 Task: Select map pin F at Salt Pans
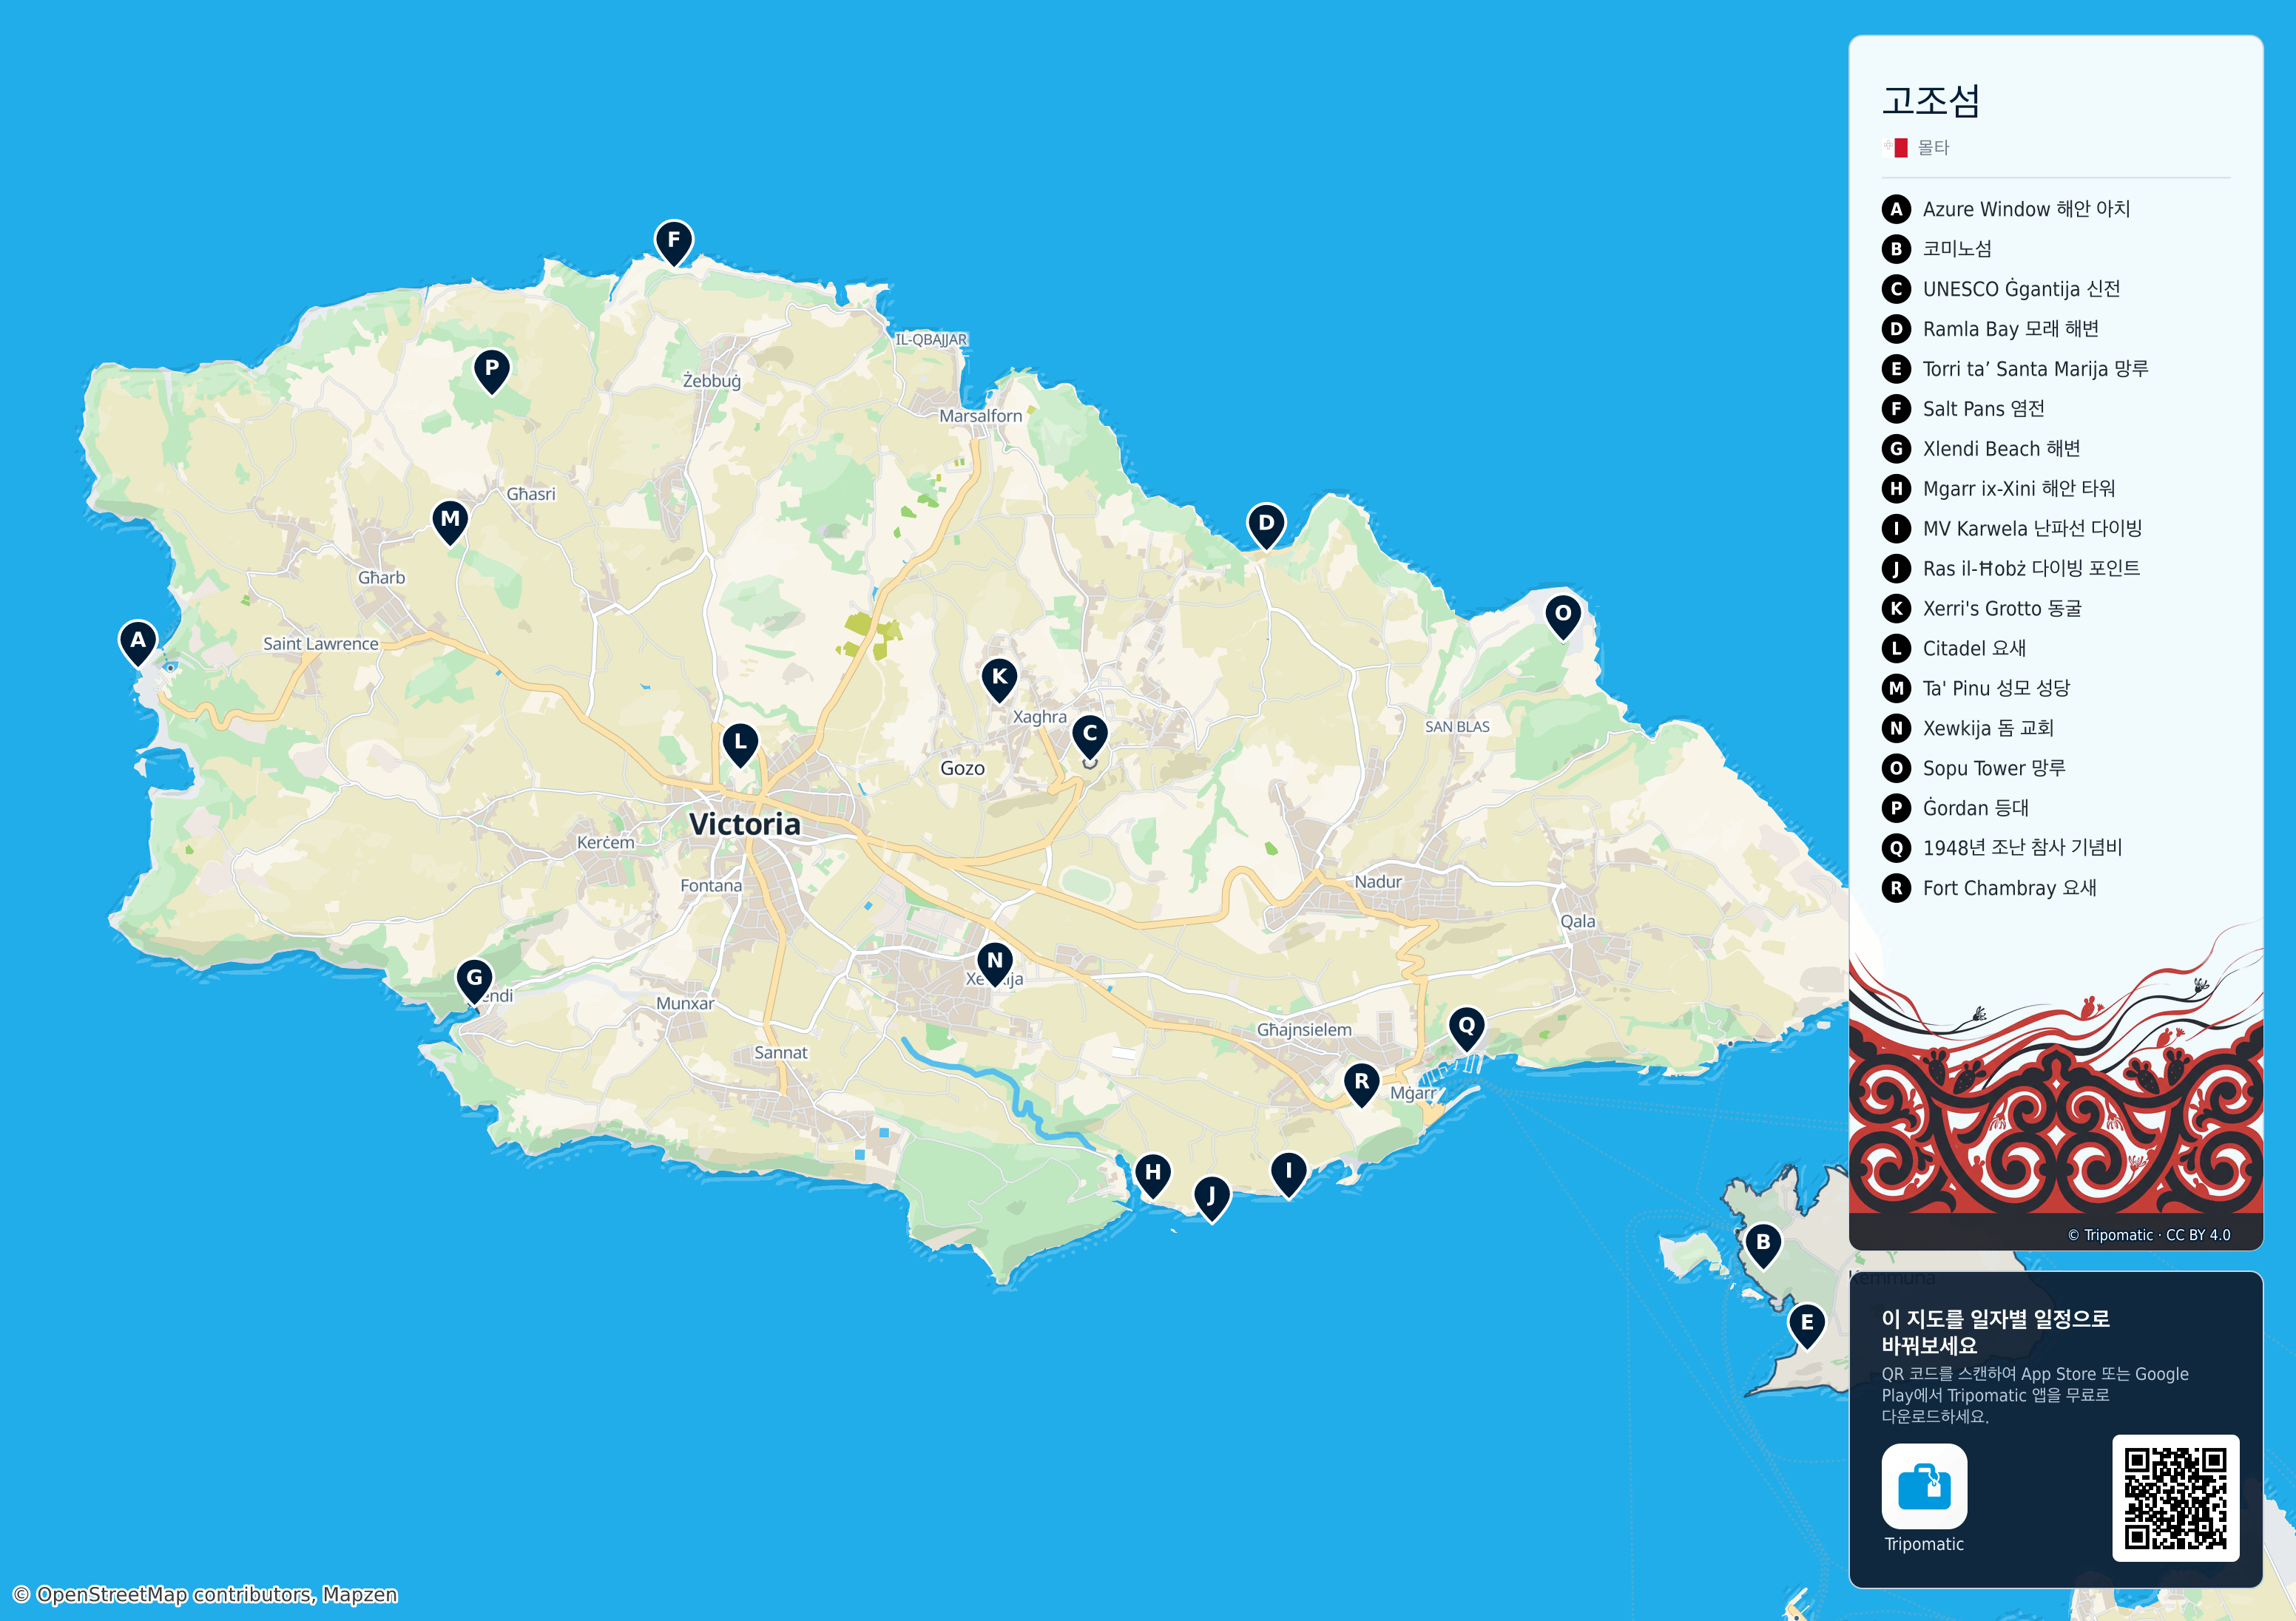(x=674, y=242)
